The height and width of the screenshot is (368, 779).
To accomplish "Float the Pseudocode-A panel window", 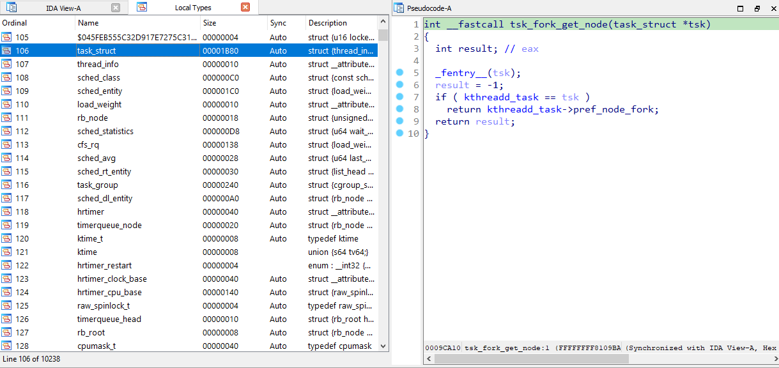I will click(757, 8).
